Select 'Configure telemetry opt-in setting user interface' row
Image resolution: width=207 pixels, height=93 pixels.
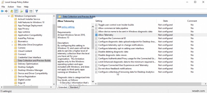121,48
